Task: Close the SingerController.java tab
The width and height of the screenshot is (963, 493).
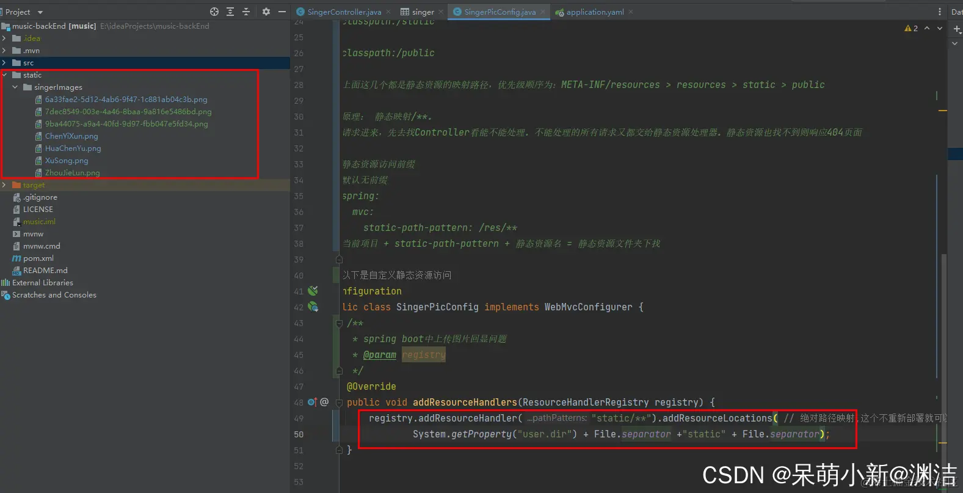Action: coord(388,12)
